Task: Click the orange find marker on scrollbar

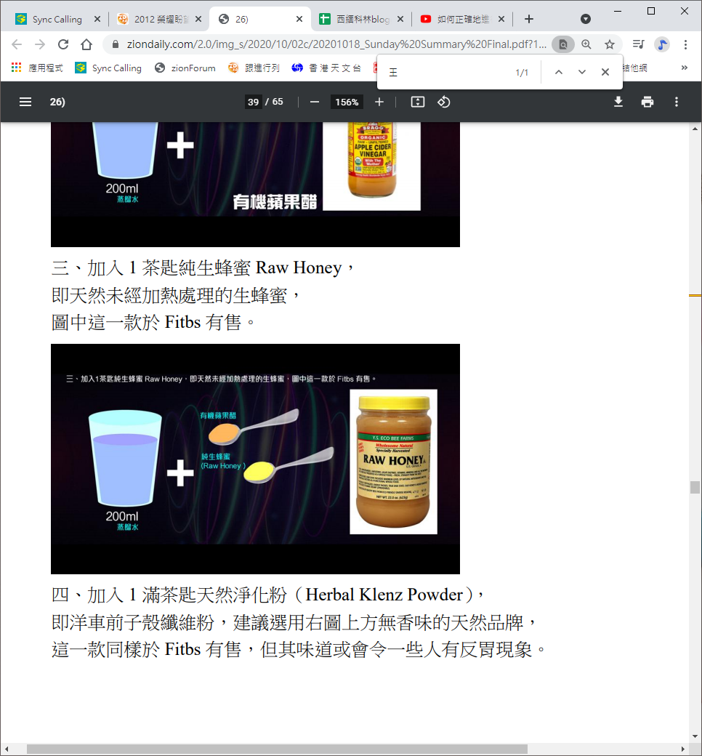Action: (x=695, y=295)
